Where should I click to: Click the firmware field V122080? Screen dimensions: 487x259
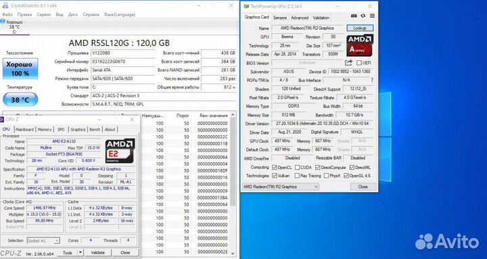tap(123, 53)
